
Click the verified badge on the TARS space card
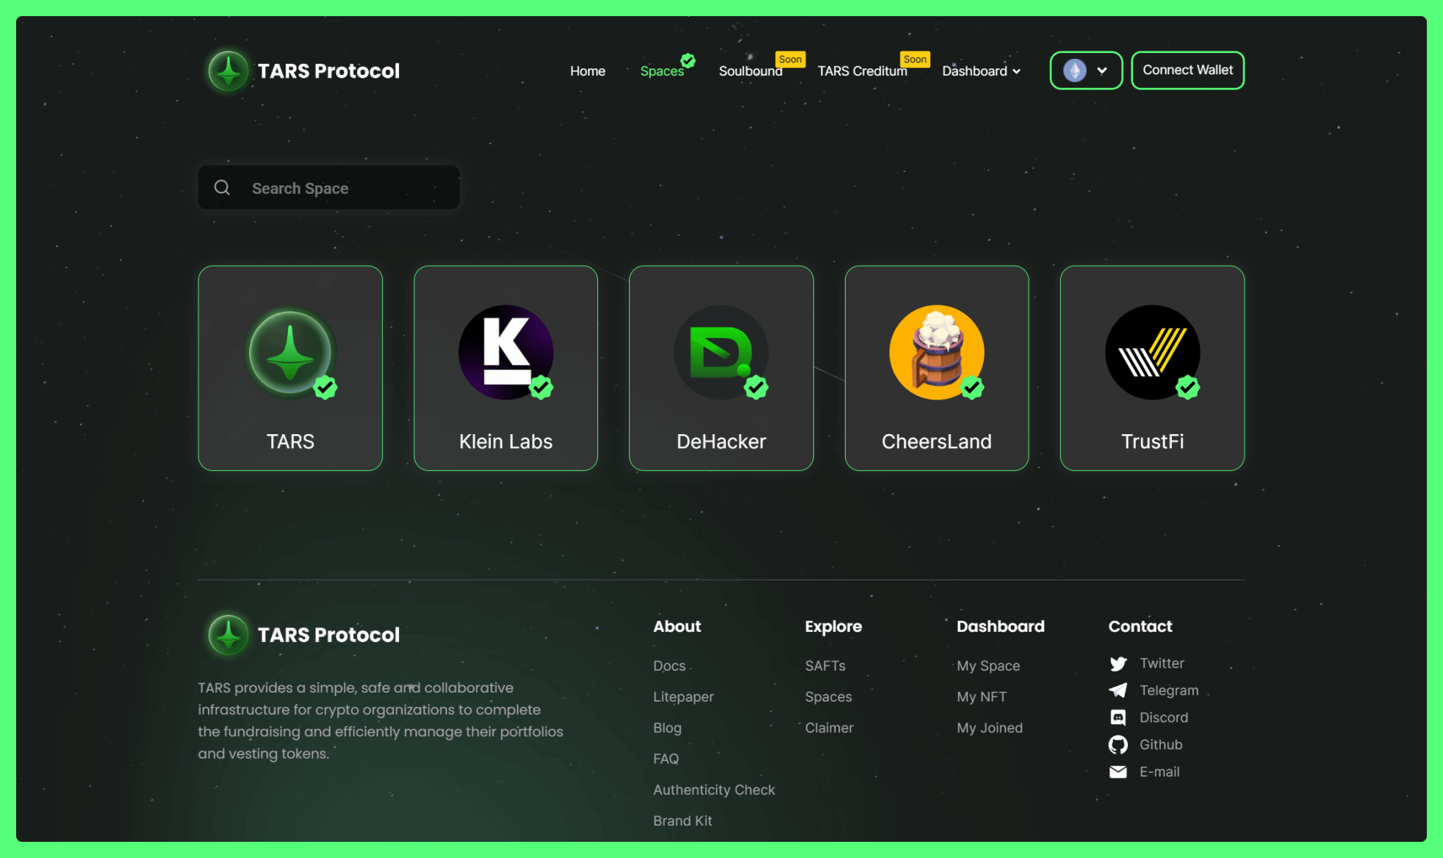(x=325, y=388)
